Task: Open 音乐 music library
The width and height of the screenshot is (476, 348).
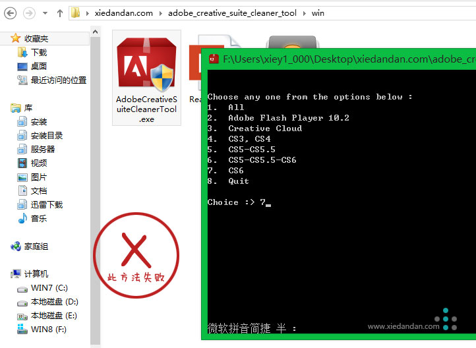Action: click(x=38, y=218)
